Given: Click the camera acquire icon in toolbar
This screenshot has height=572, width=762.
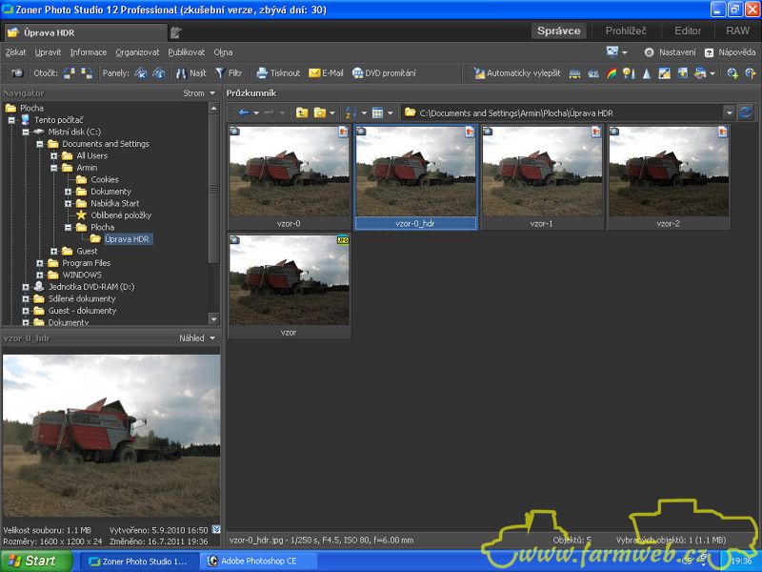Looking at the screenshot, I should coord(17,72).
